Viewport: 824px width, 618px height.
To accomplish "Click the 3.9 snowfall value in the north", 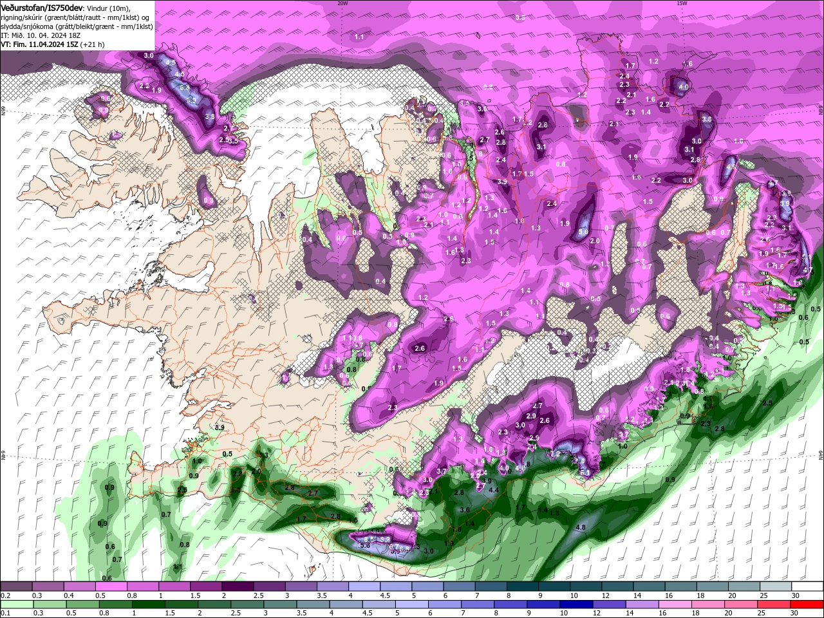I will point(502,182).
